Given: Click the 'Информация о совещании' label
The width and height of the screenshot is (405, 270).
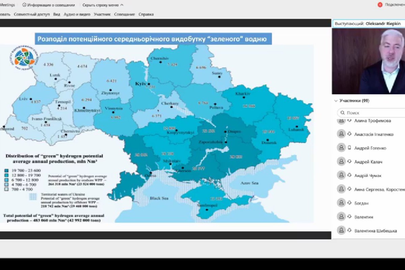Looking at the screenshot, I should click(52, 5).
